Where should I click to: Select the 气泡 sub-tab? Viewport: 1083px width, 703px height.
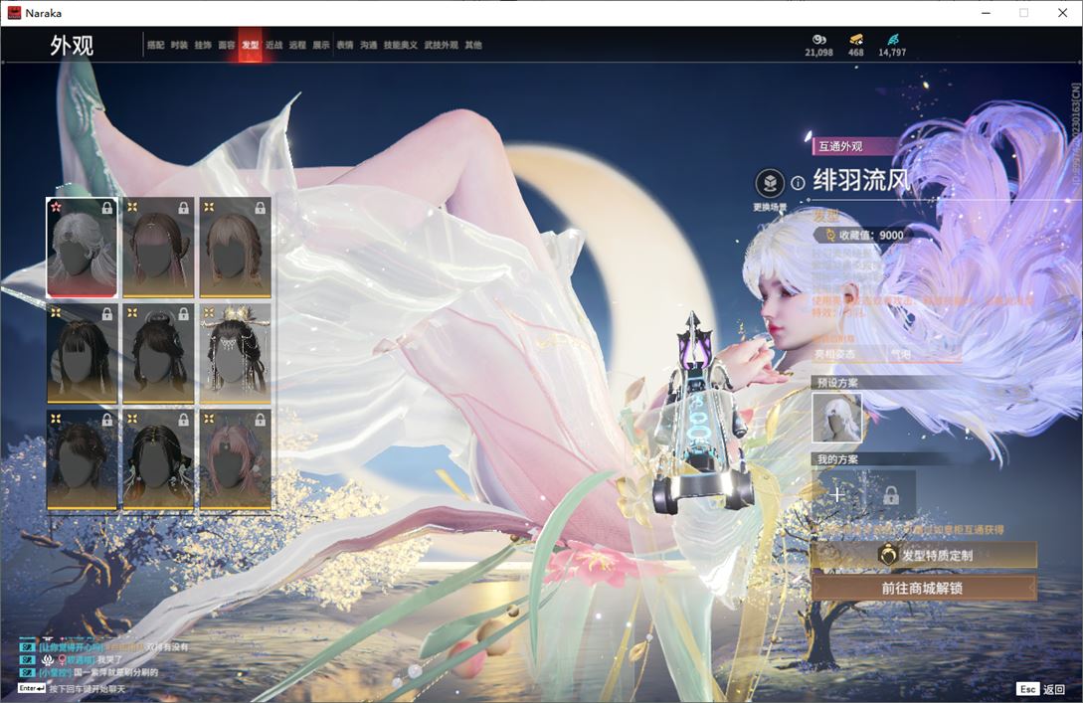[901, 354]
